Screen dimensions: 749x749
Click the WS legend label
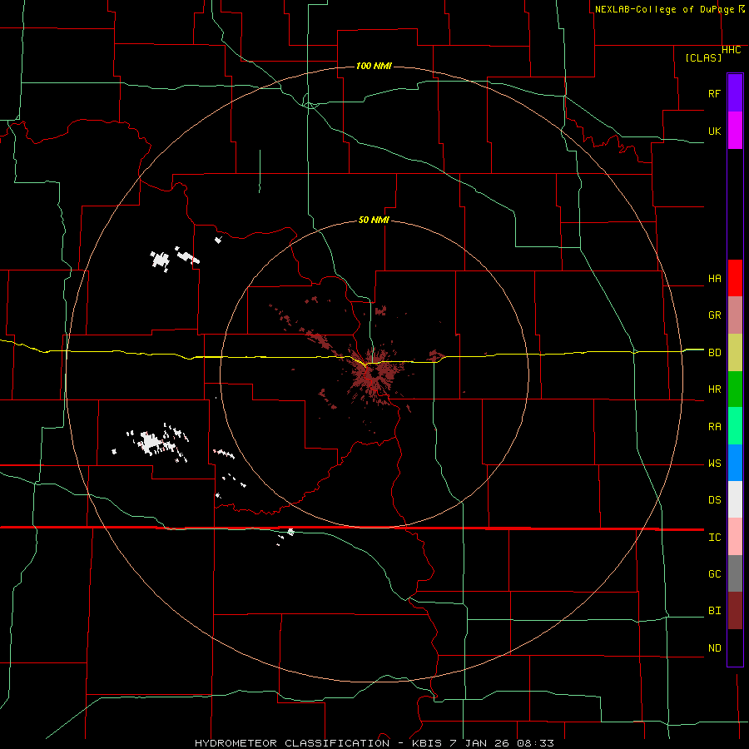coord(714,464)
